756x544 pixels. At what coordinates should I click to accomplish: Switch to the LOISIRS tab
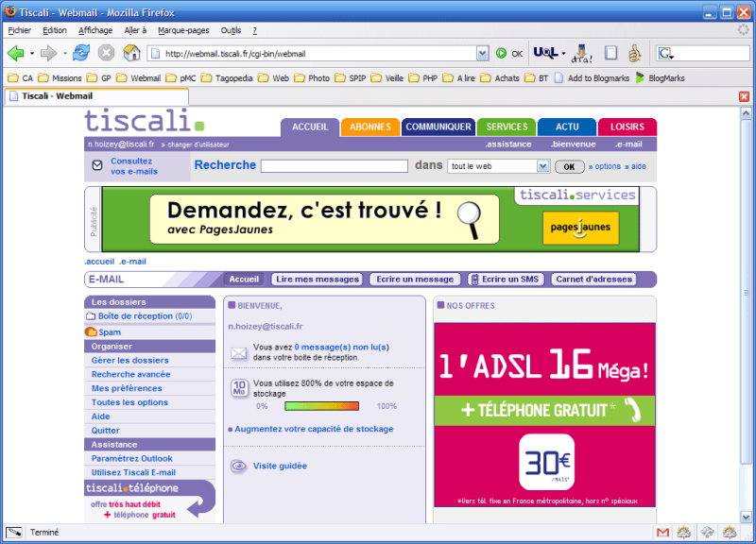[627, 127]
